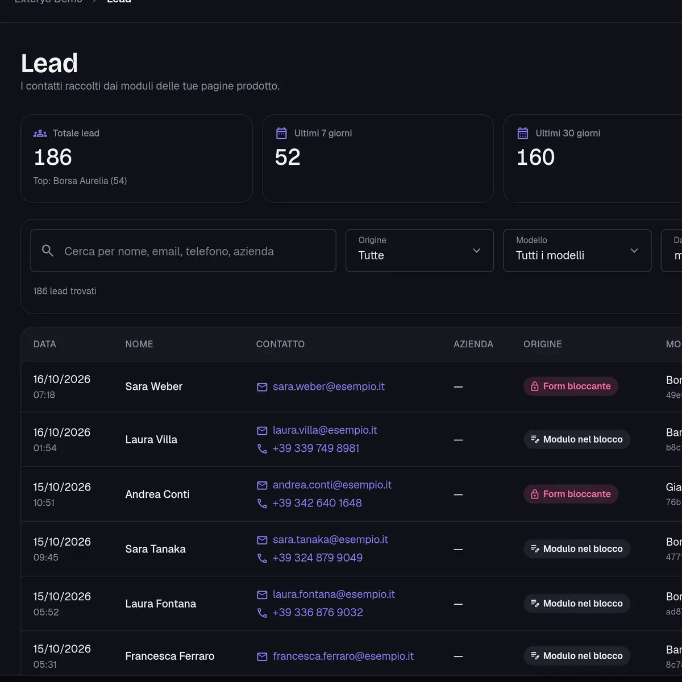Click the envelope icon for andrea.conti@esempio.it
The height and width of the screenshot is (682, 682).
(x=262, y=485)
